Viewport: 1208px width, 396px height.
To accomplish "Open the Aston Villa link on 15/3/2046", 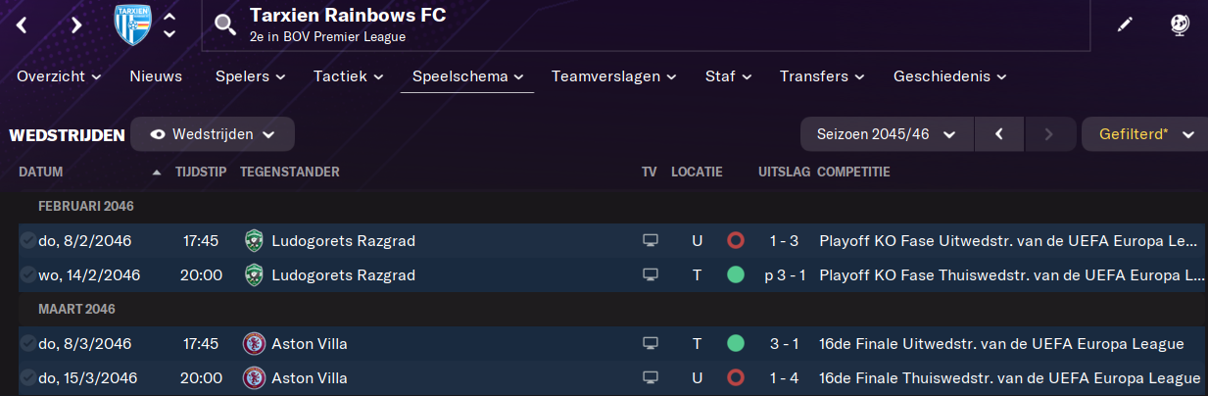I will (309, 378).
